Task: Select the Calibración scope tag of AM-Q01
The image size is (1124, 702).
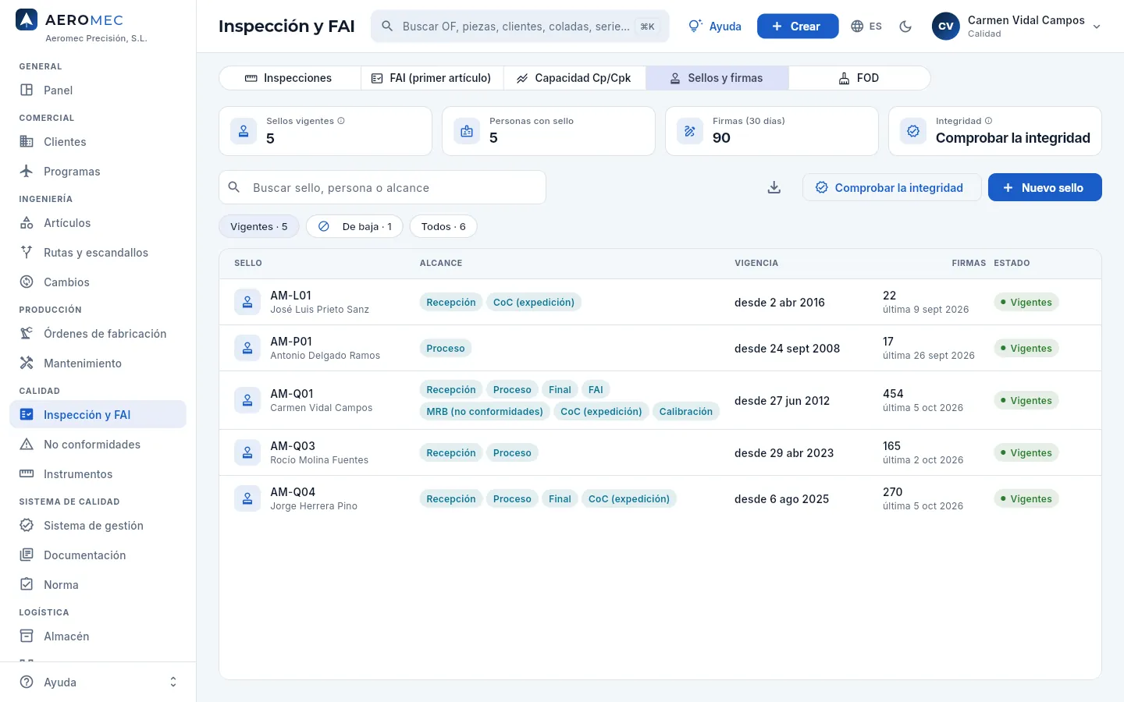Action: (686, 412)
